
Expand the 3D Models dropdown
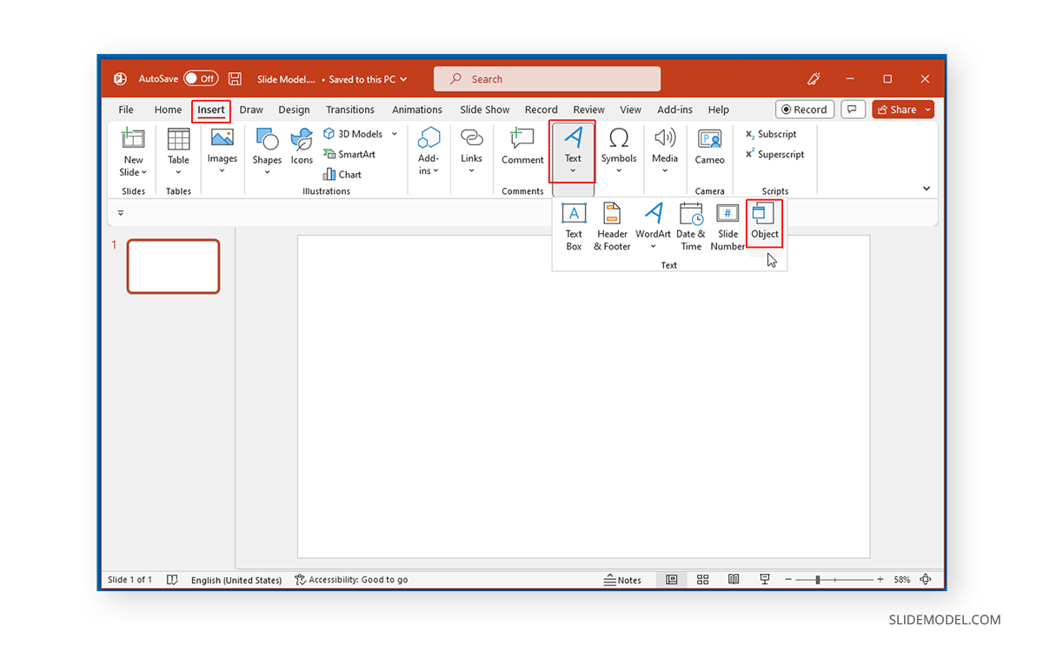coord(395,133)
